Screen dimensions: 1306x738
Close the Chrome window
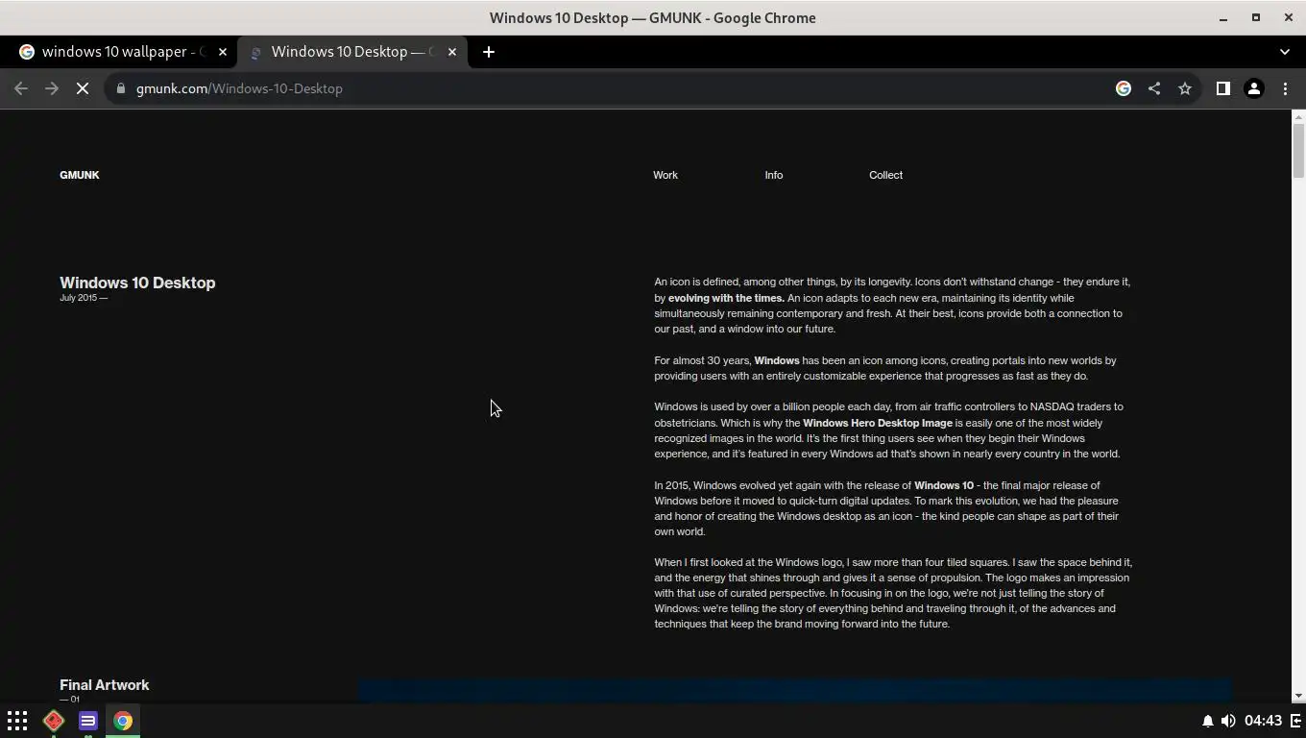tap(1289, 17)
